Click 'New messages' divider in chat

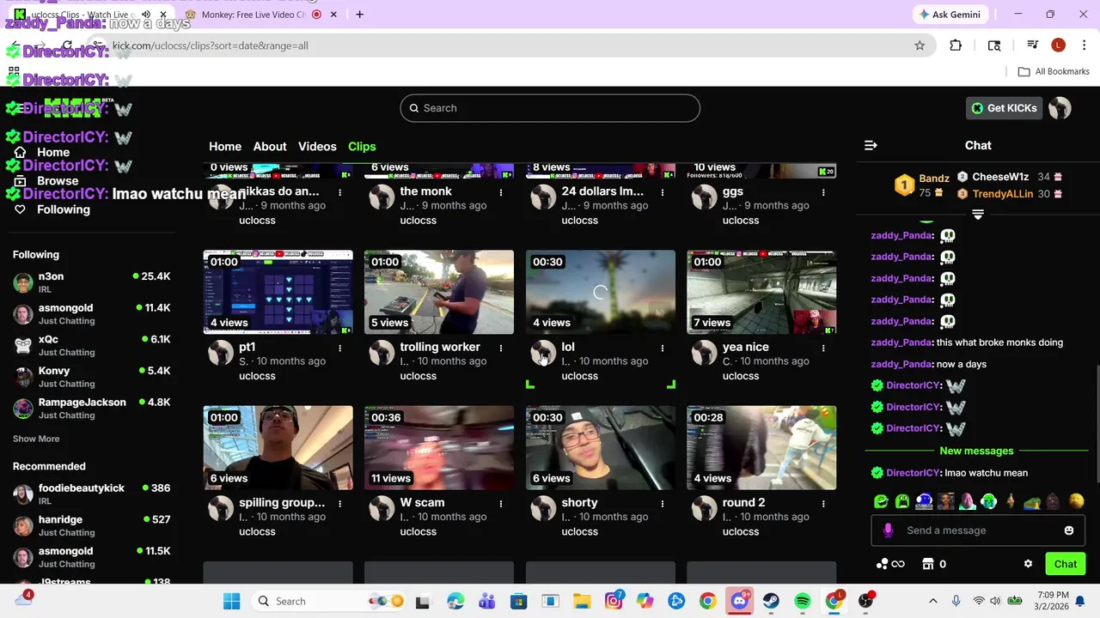point(976,451)
